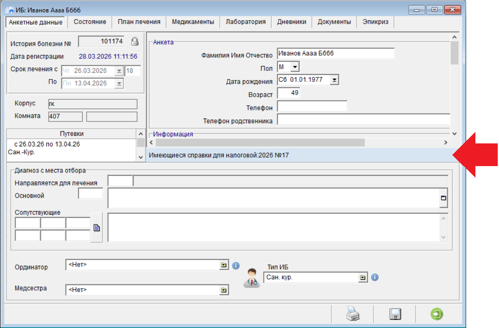Open the Пол dropdown
This screenshot has height=328, width=499.
tap(295, 67)
